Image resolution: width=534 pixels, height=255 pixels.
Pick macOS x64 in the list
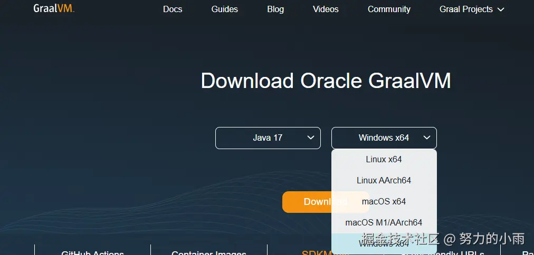point(384,202)
